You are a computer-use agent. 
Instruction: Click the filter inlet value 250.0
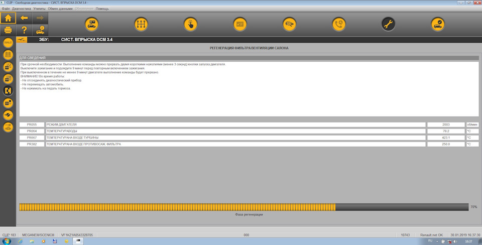click(446, 144)
